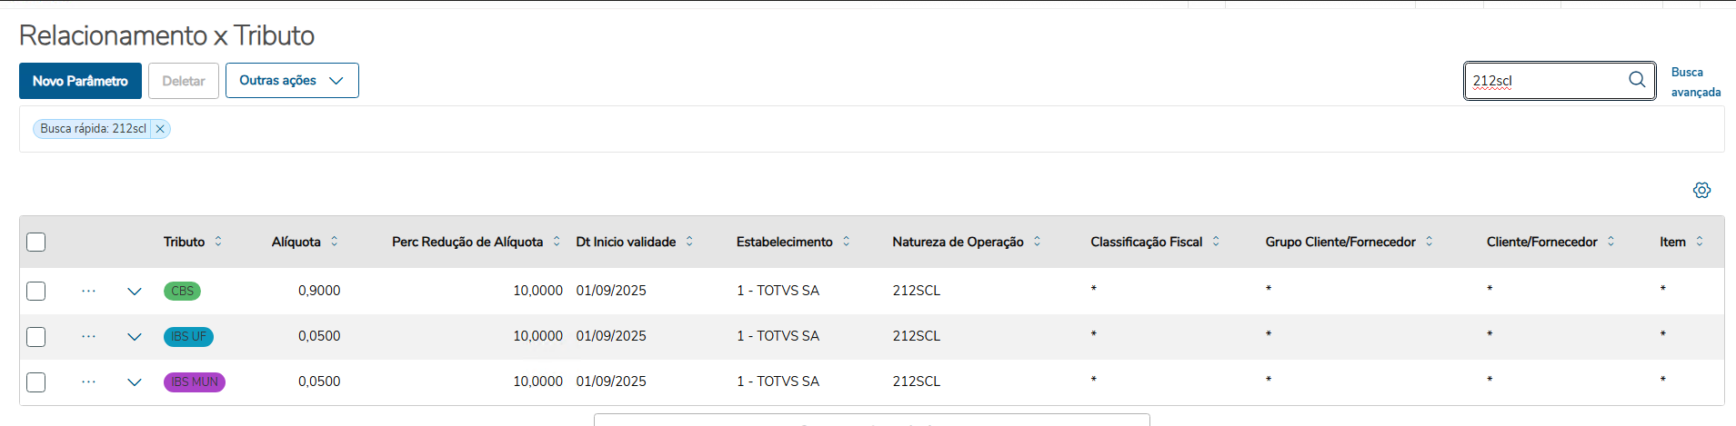This screenshot has width=1736, height=426.
Task: Remove the Busca rápida 212scl filter tag
Action: (x=160, y=129)
